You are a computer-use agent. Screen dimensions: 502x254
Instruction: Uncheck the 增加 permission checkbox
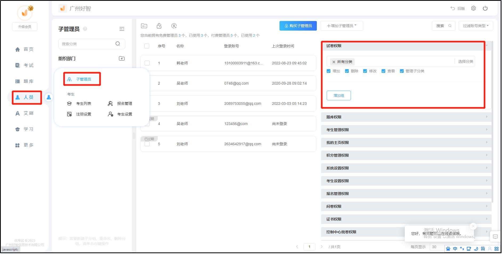click(x=329, y=71)
